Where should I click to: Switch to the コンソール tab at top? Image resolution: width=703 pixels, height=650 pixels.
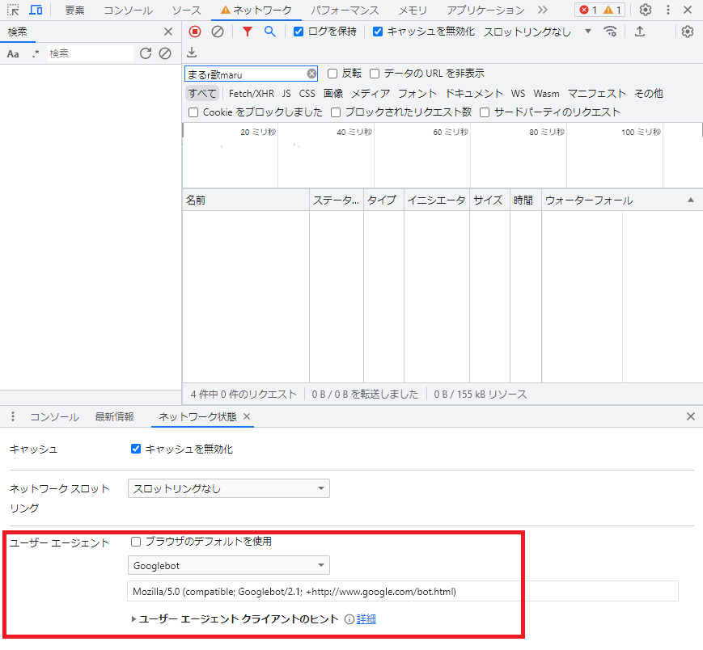[128, 11]
